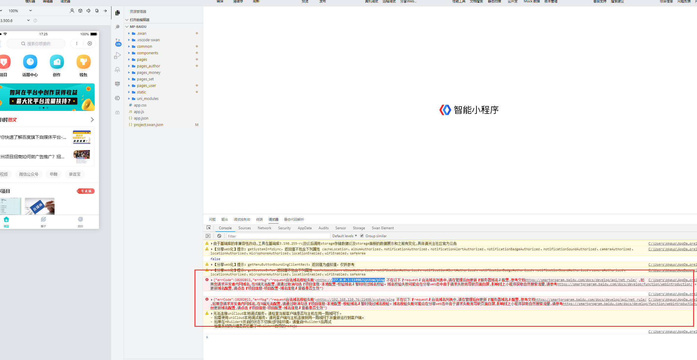Open the Default levels dropdown

click(x=344, y=236)
